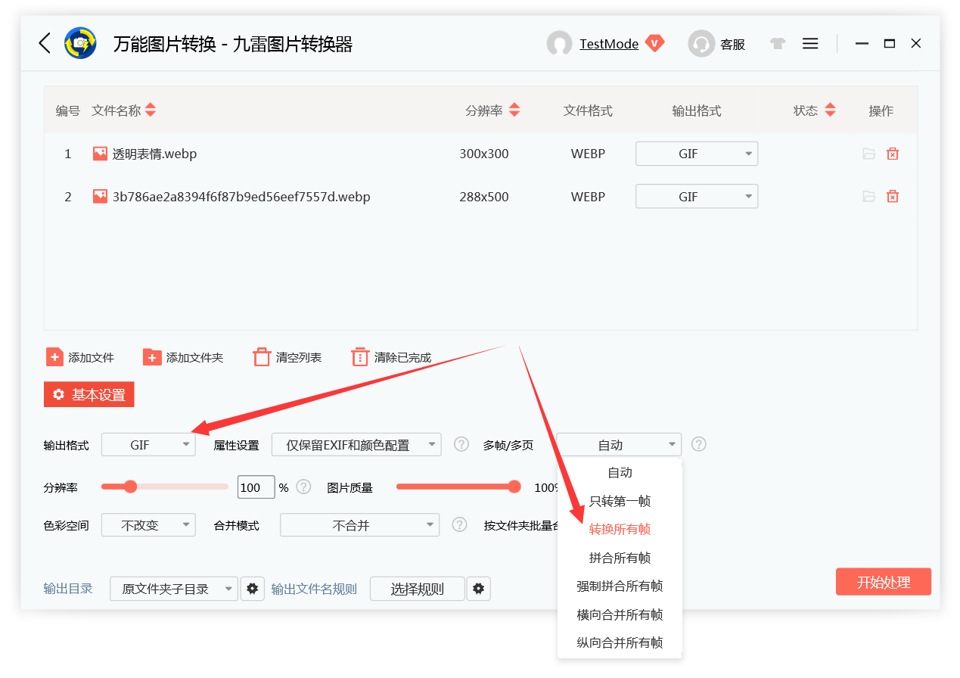Click the 文件格式 column header
960x678 pixels.
pos(588,110)
